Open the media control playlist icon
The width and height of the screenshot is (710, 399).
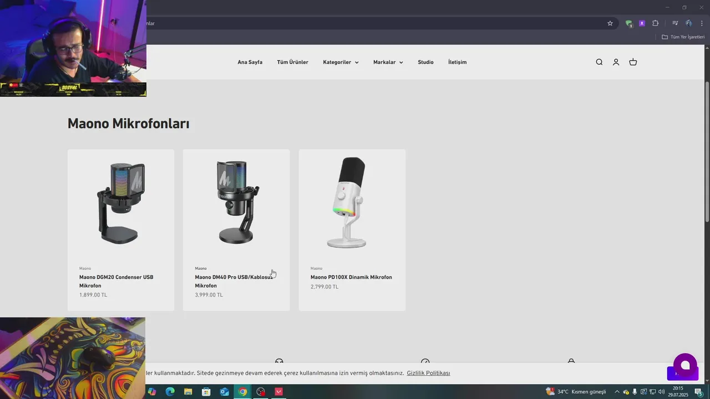(x=675, y=23)
